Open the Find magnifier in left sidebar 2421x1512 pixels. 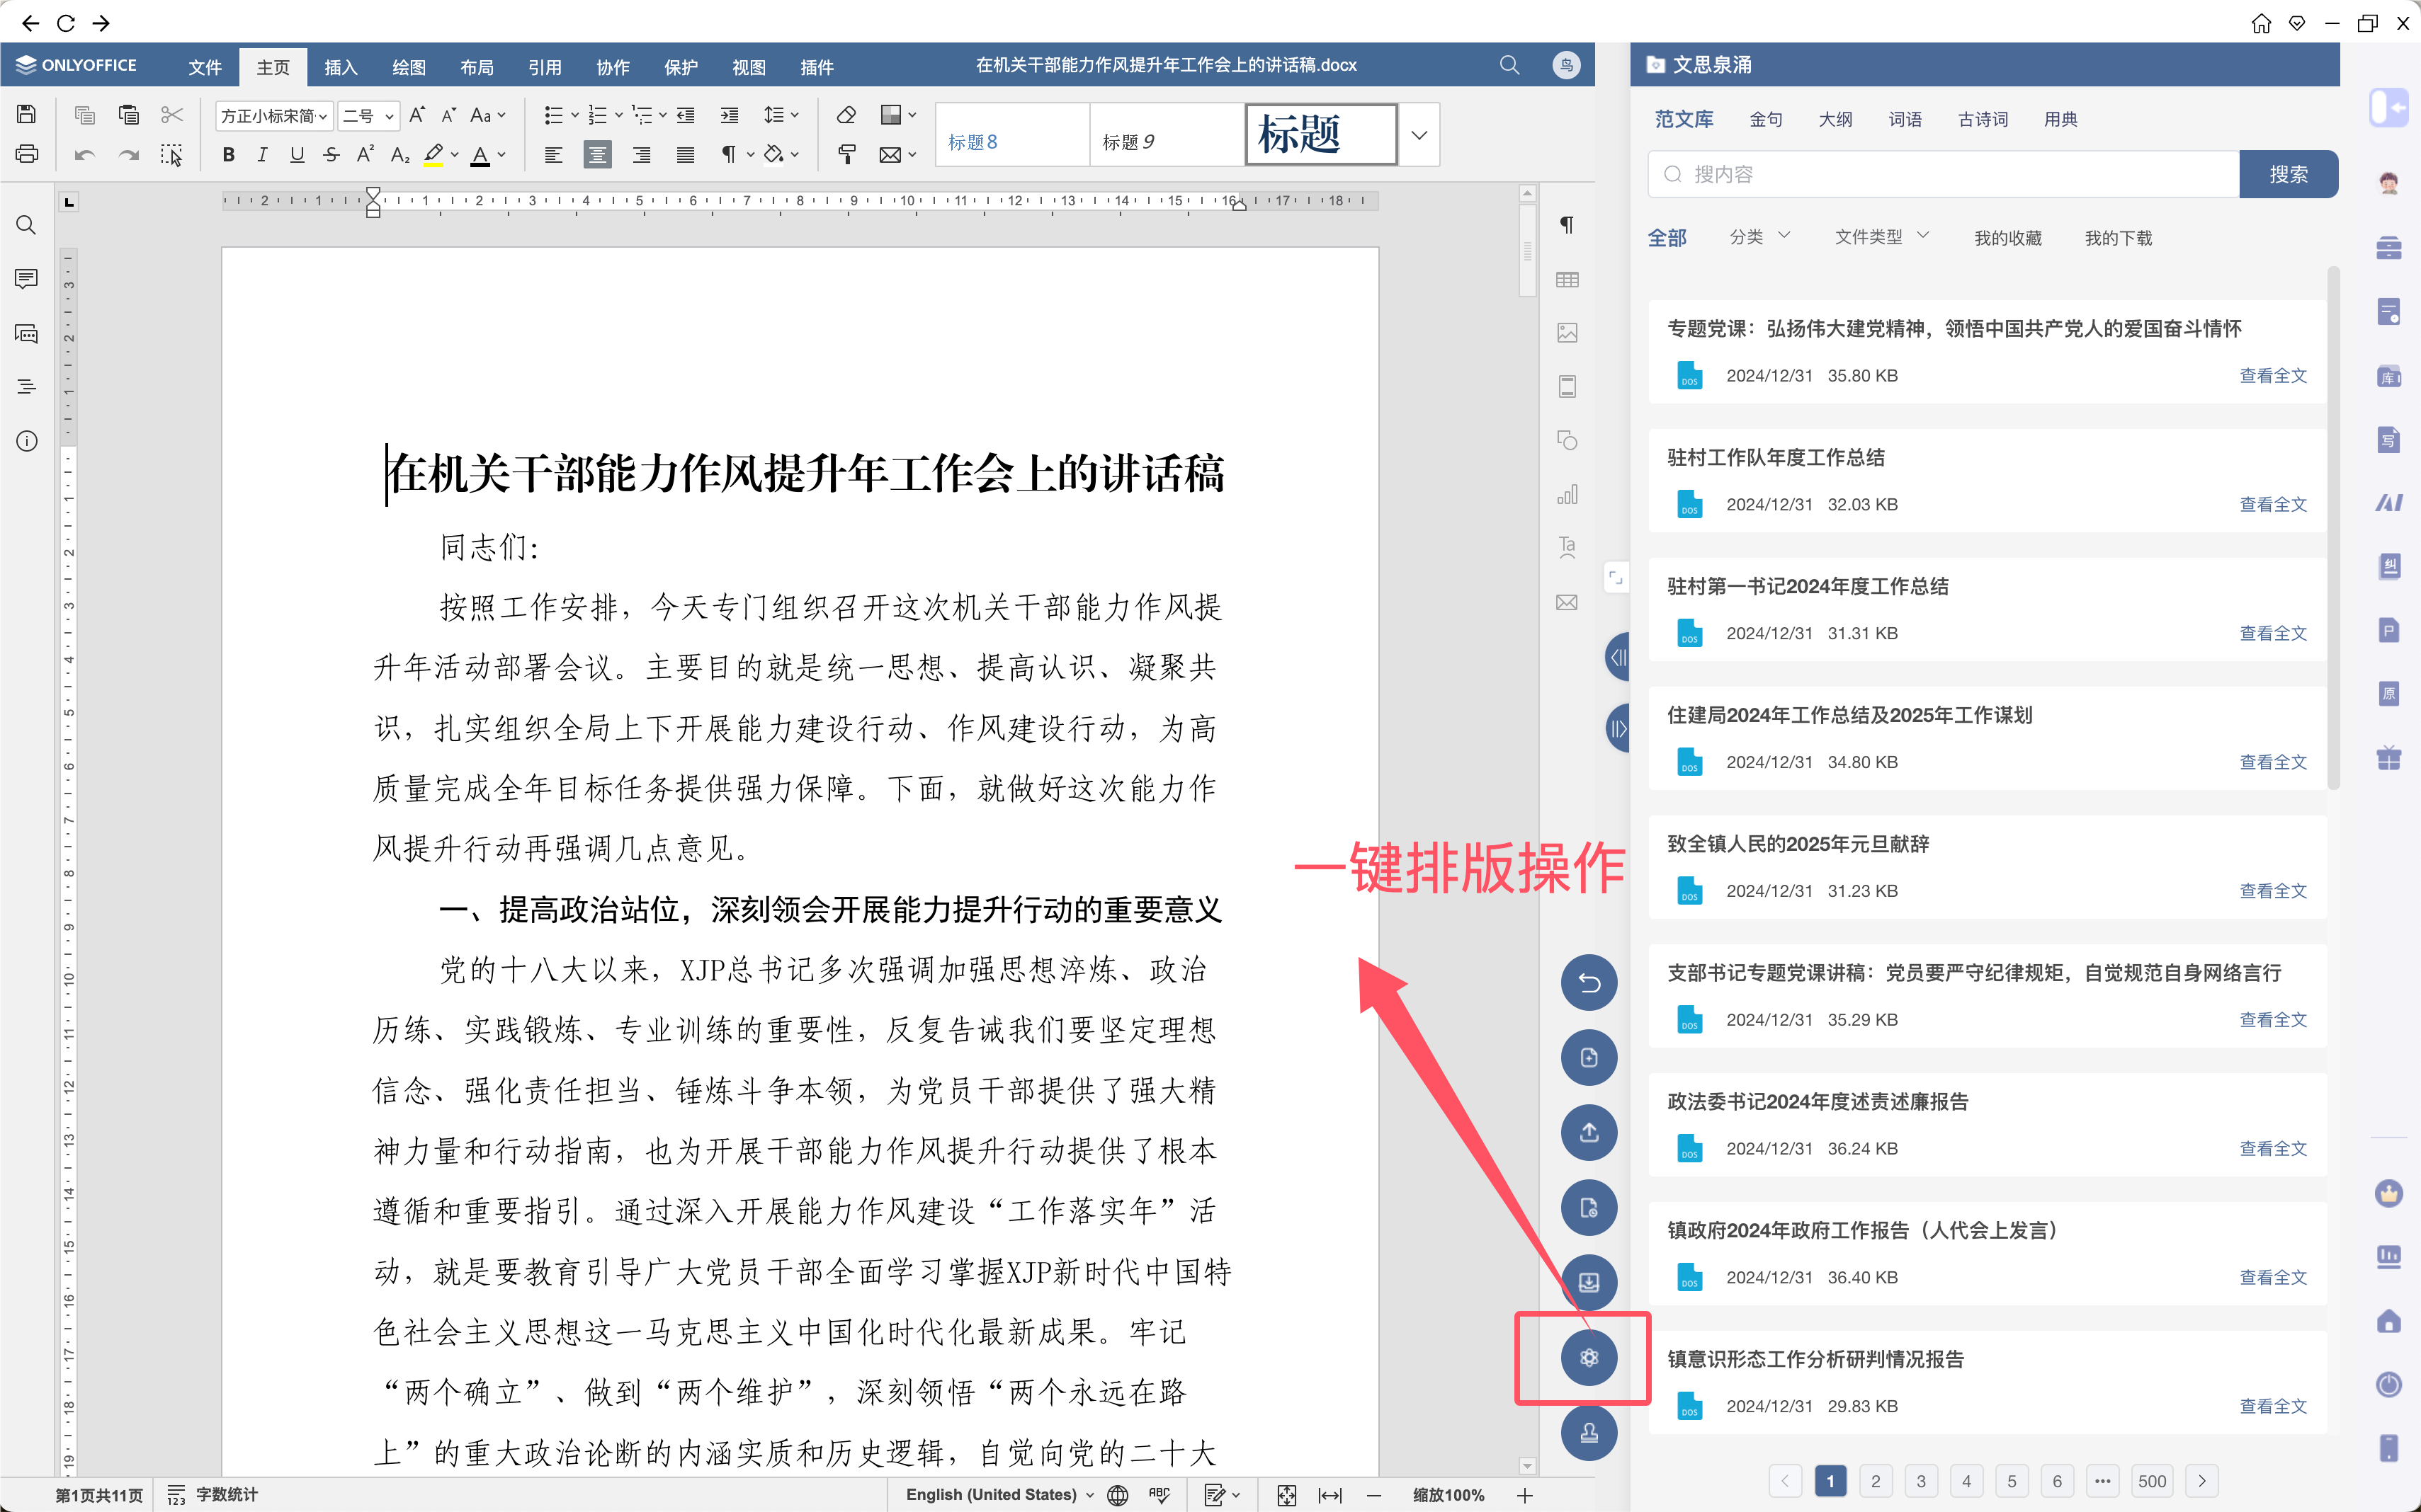pos(27,225)
